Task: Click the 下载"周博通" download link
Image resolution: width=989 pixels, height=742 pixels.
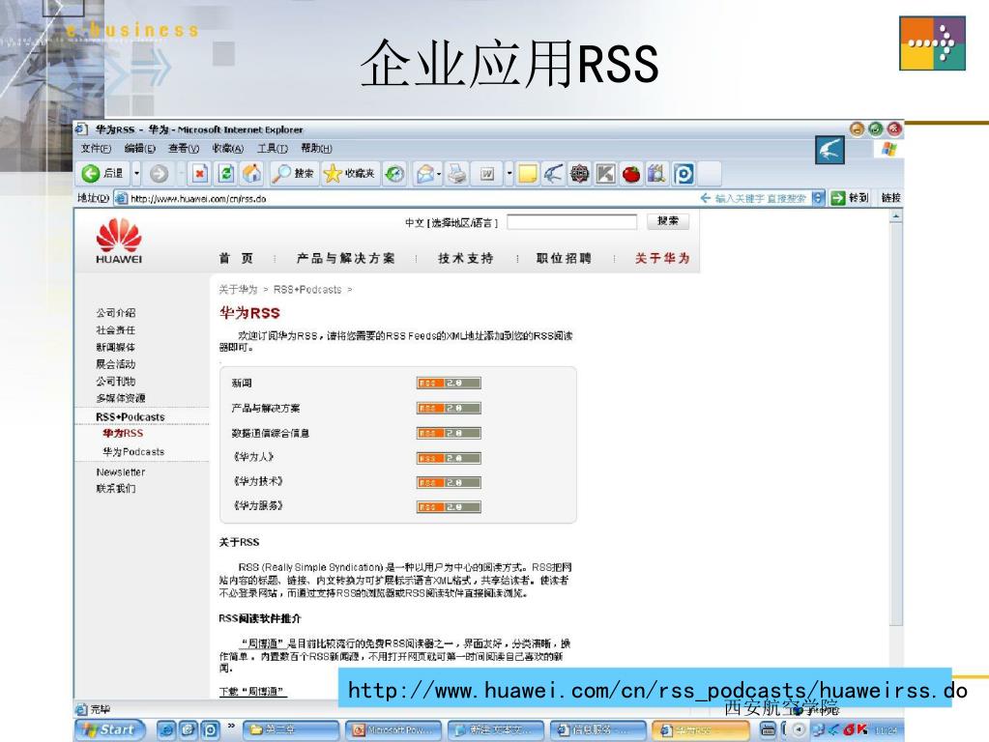Action: [253, 692]
